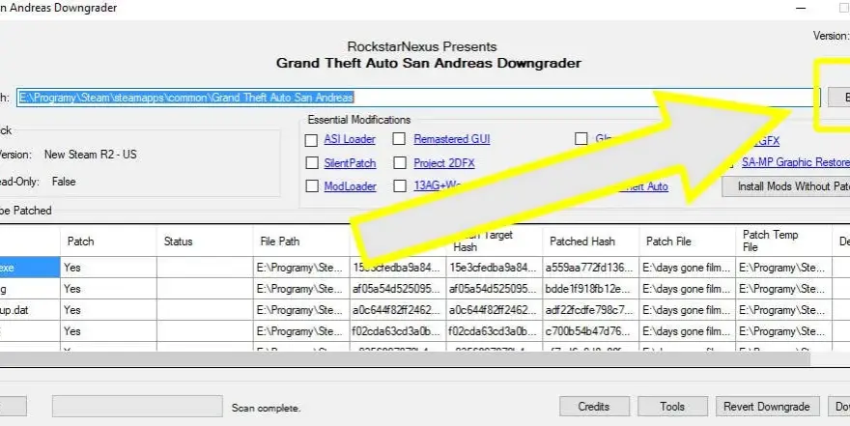Check the ModLoader checkbox

311,186
